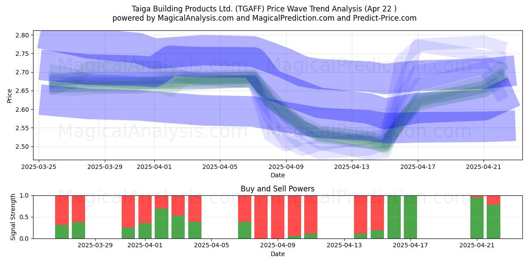Image resolution: width=529 pixels, height=264 pixels.
Task: Click the mostly green bar above 2025-04-21 tick
Action: point(477,217)
